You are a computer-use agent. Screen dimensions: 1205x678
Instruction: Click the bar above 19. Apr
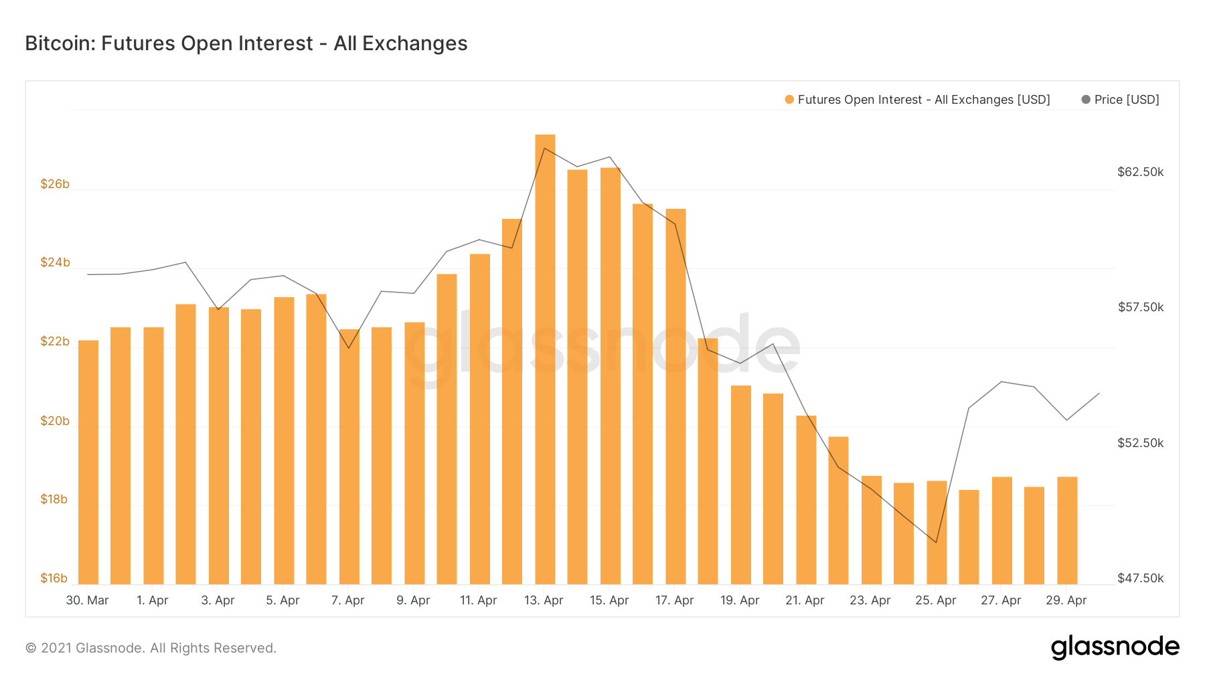pos(740,485)
